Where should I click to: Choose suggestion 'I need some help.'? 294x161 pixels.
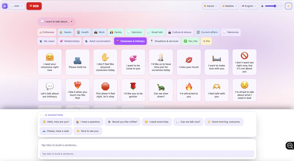pos(157,122)
